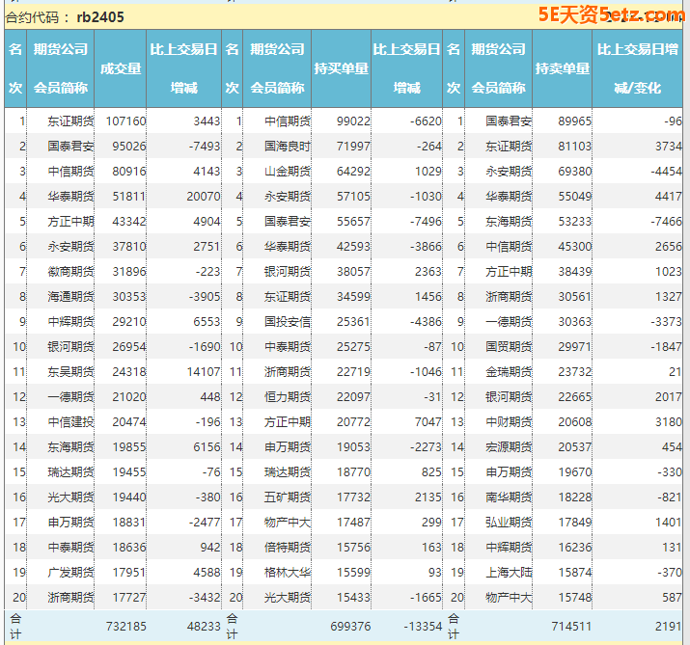Click the long position value 99022

click(353, 121)
